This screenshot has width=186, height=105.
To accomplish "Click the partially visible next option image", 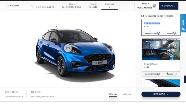I will click(x=161, y=83).
